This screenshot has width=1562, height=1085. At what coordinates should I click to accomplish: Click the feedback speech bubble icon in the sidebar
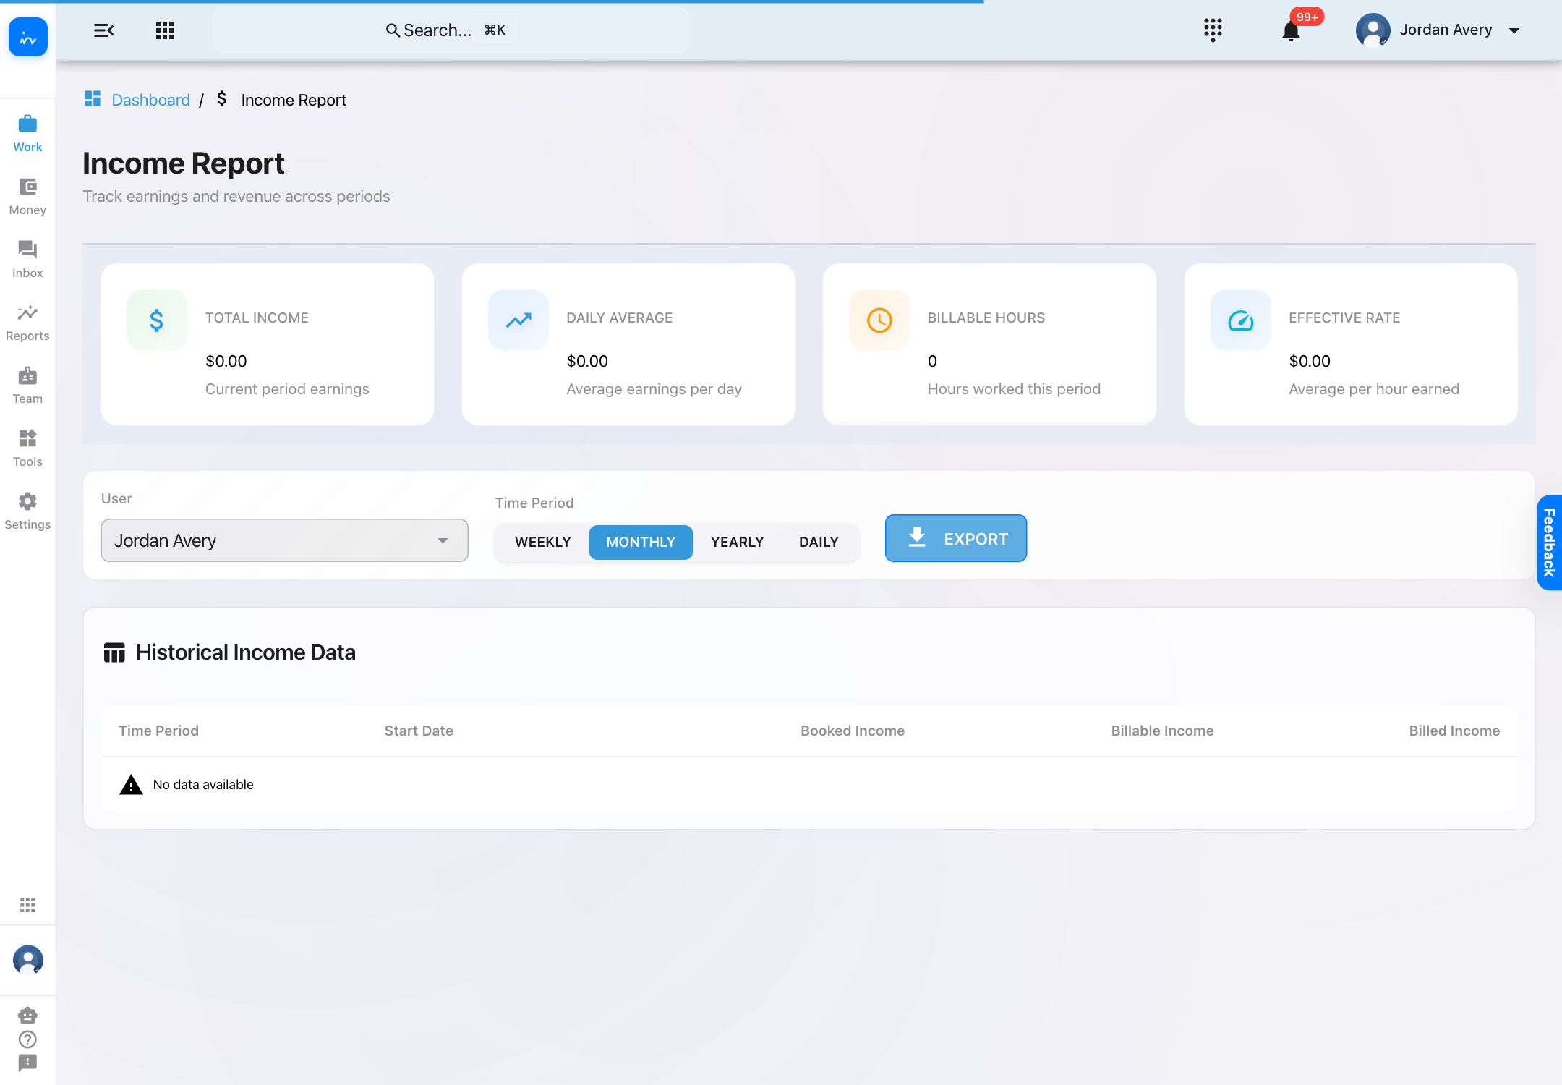coord(27,1063)
